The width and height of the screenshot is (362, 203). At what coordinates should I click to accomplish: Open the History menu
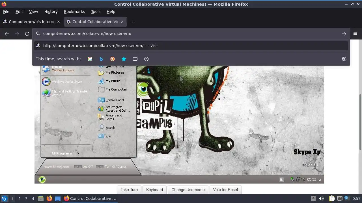[x=51, y=12]
